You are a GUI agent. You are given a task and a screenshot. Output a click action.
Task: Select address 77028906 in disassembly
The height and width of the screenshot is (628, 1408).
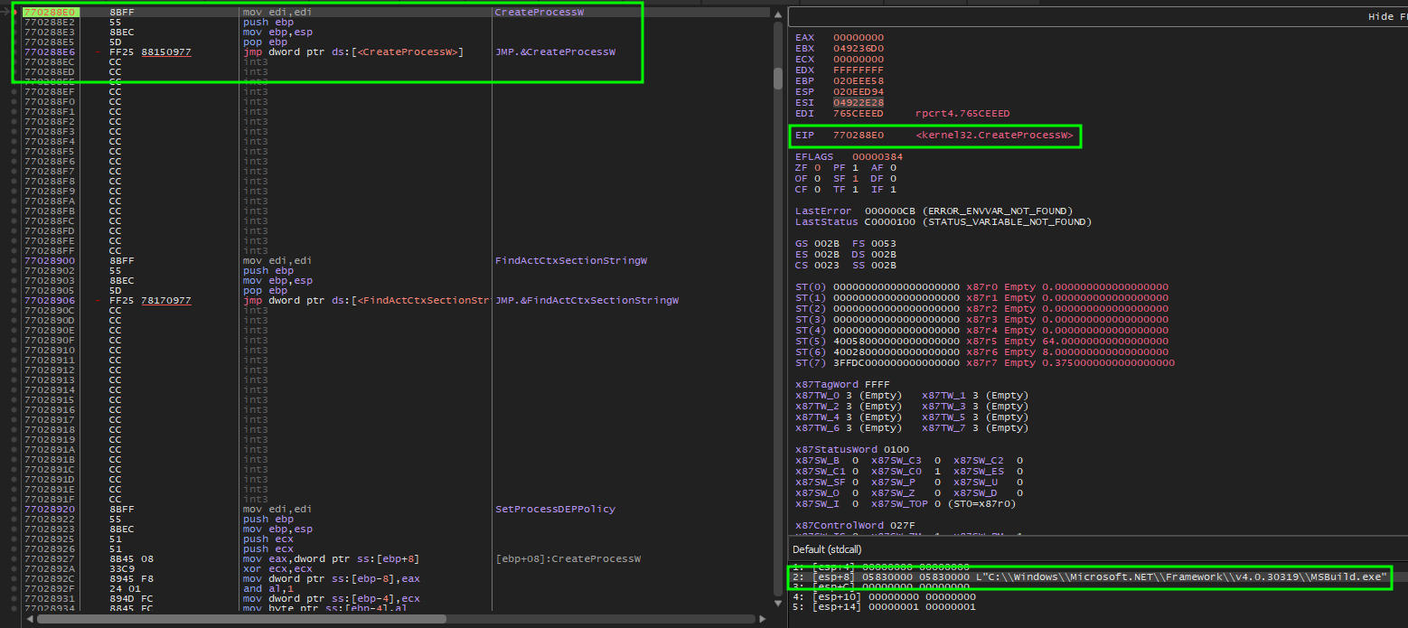tap(50, 300)
